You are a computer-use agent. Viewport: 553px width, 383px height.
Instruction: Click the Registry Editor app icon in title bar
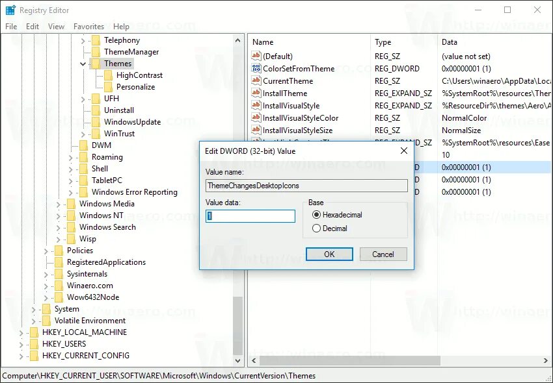pos(10,10)
